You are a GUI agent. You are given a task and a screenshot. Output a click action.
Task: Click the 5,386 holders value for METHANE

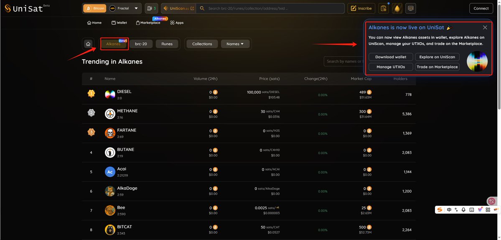pyautogui.click(x=407, y=114)
